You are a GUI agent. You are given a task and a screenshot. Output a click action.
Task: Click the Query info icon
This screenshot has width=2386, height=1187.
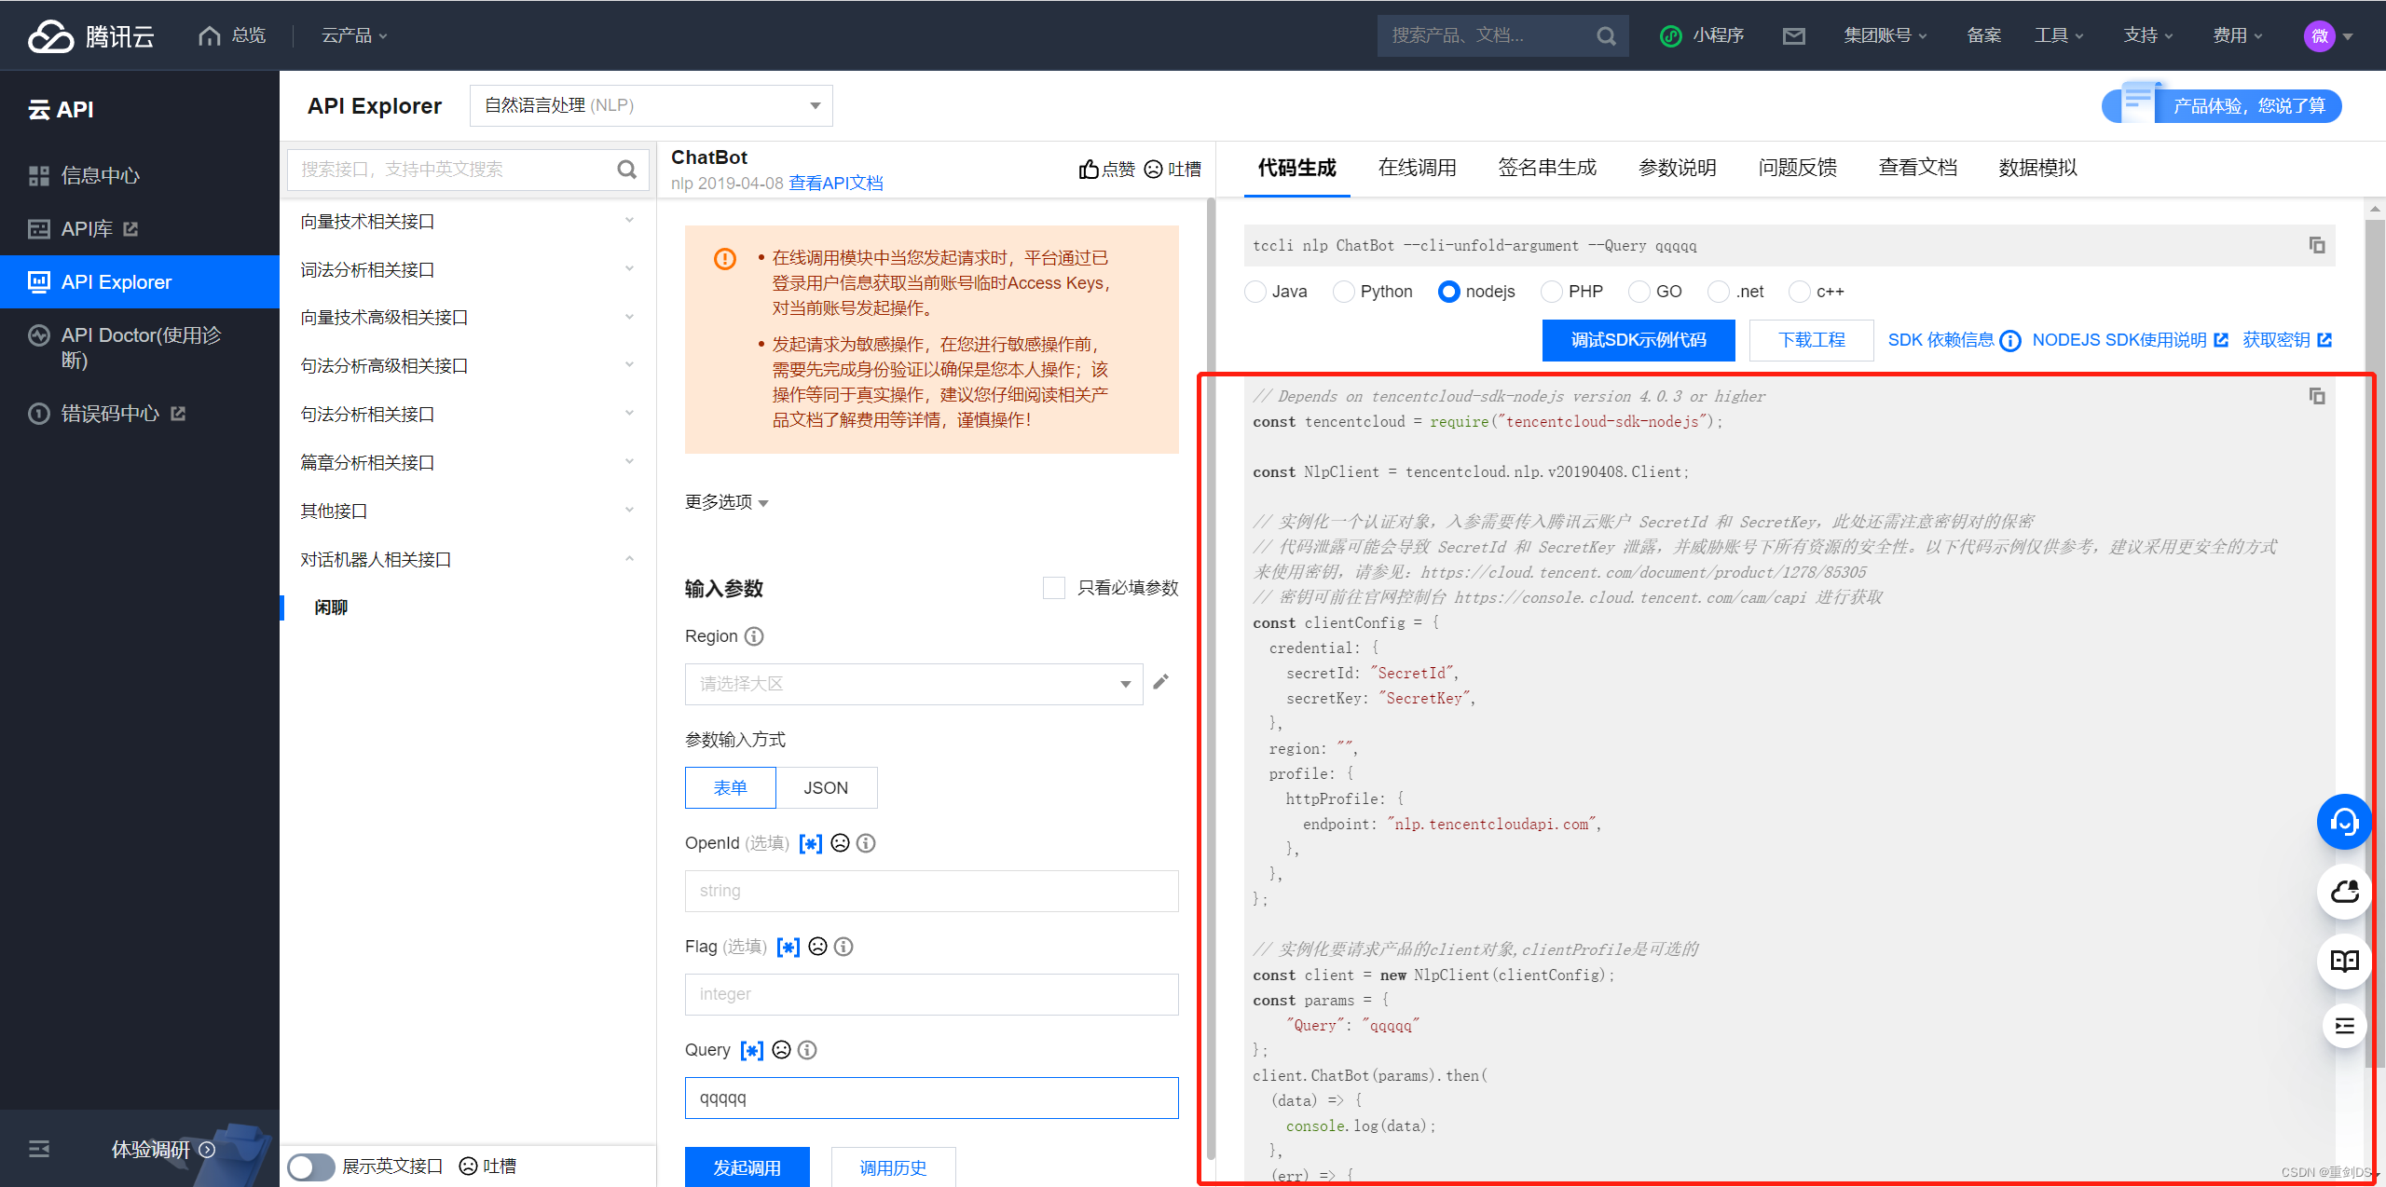807,1050
